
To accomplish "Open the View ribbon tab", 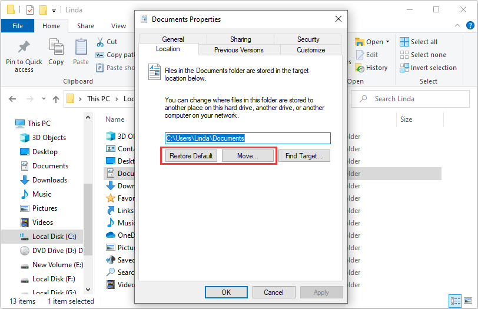I will coord(118,26).
